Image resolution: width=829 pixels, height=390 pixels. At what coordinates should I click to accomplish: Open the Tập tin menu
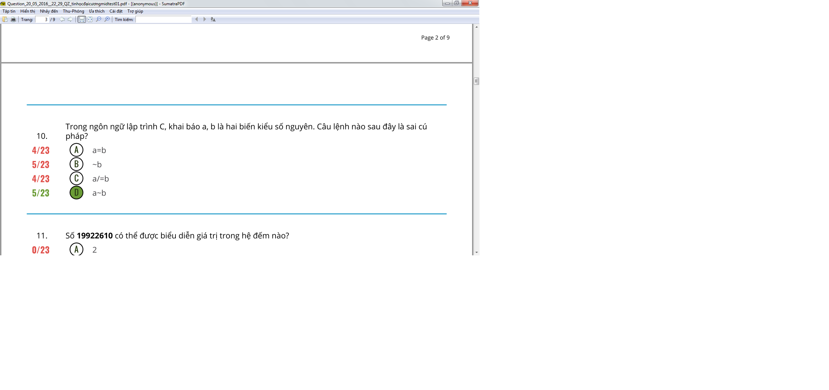pyautogui.click(x=9, y=11)
